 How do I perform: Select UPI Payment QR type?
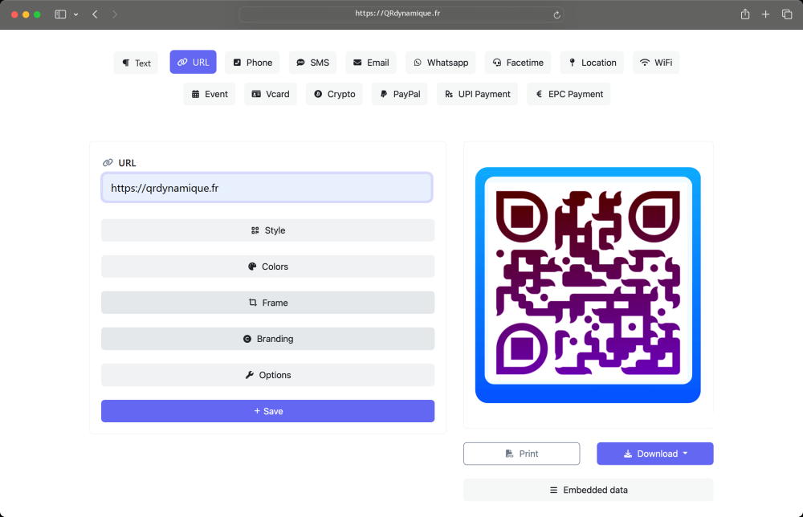point(477,94)
